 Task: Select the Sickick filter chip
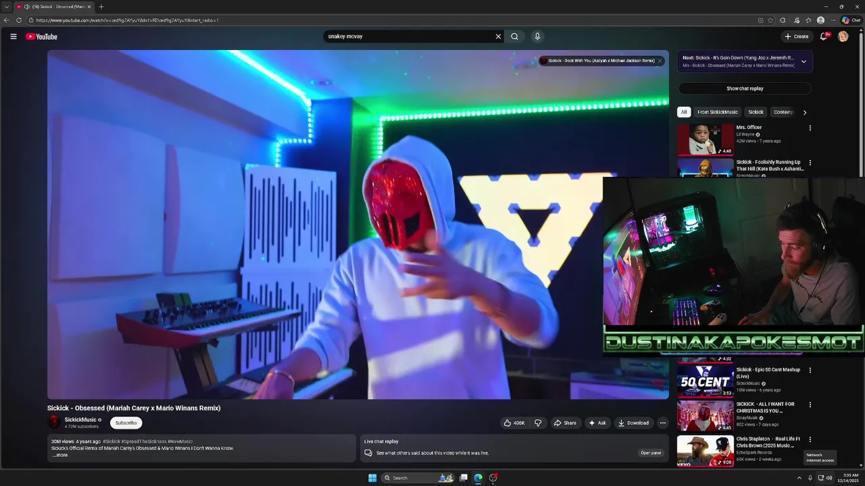[x=756, y=112]
